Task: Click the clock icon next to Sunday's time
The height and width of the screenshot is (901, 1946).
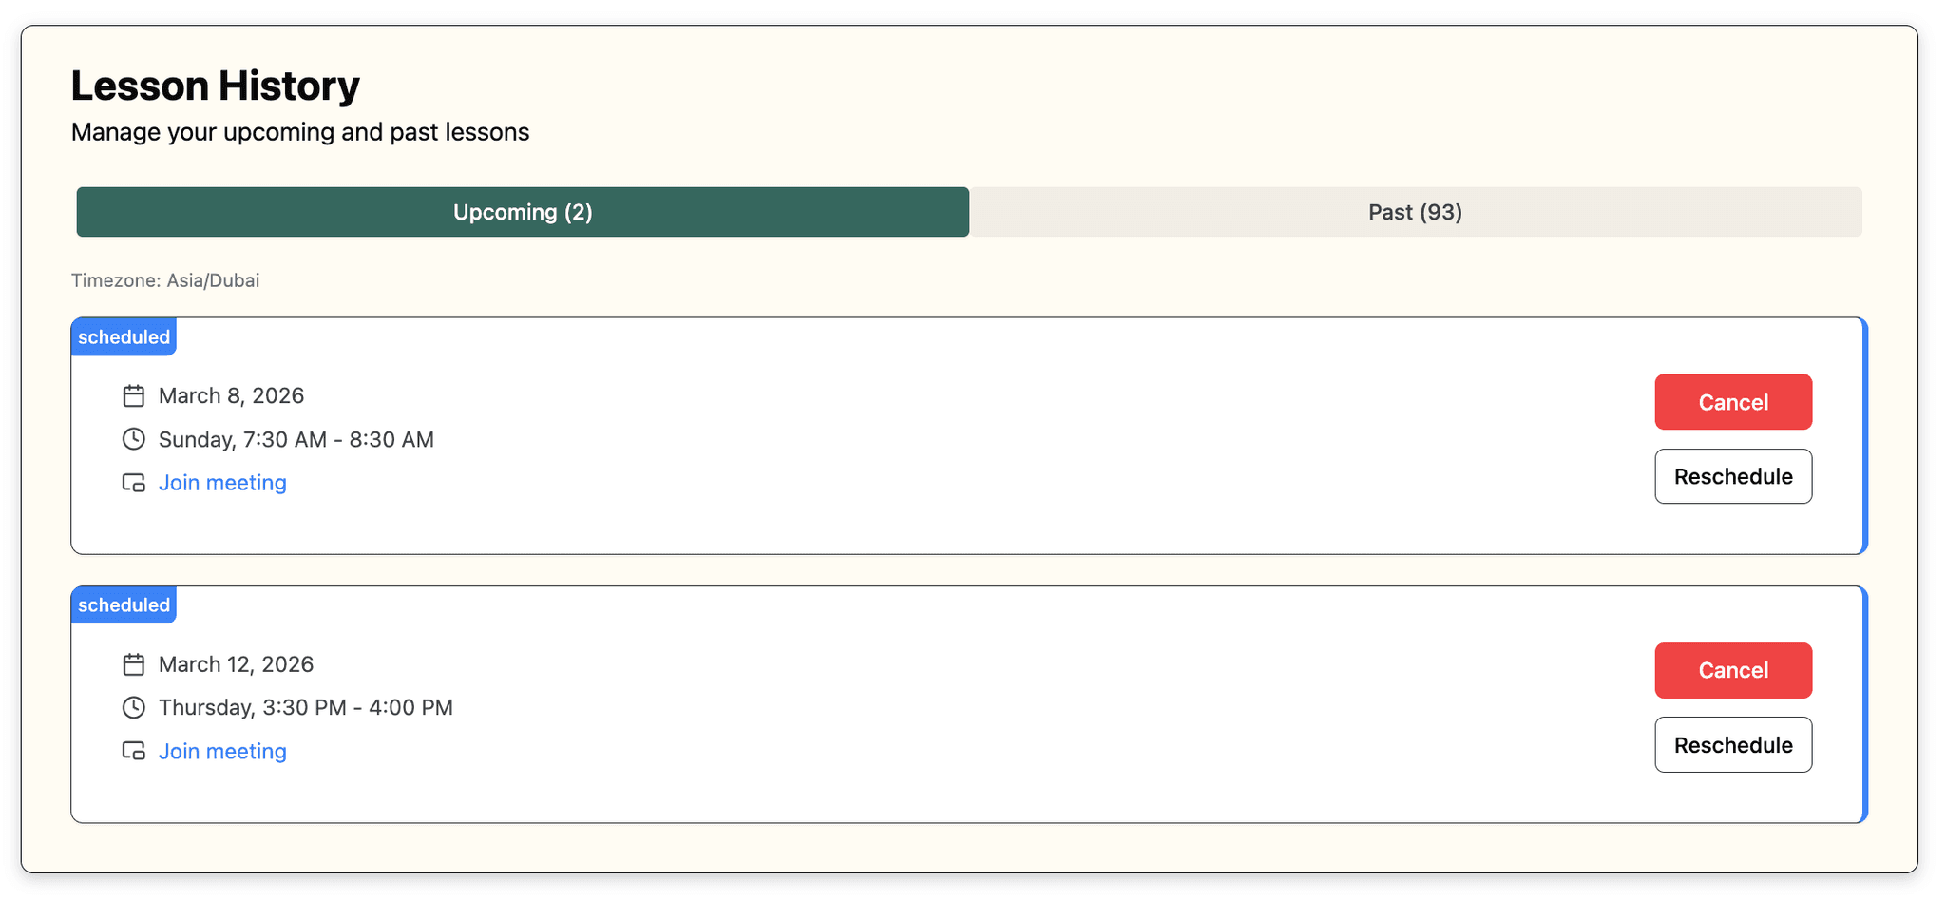Action: [x=134, y=439]
